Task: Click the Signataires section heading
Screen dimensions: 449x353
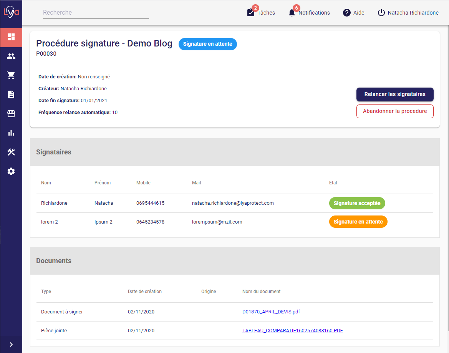Action: coord(53,152)
